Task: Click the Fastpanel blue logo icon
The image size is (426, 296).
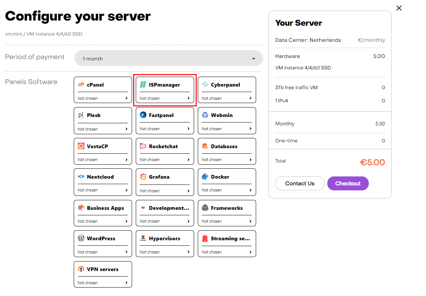Action: [143, 115]
